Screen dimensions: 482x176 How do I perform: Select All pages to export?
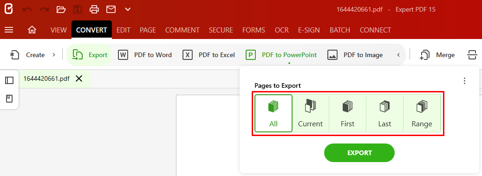[x=274, y=113]
